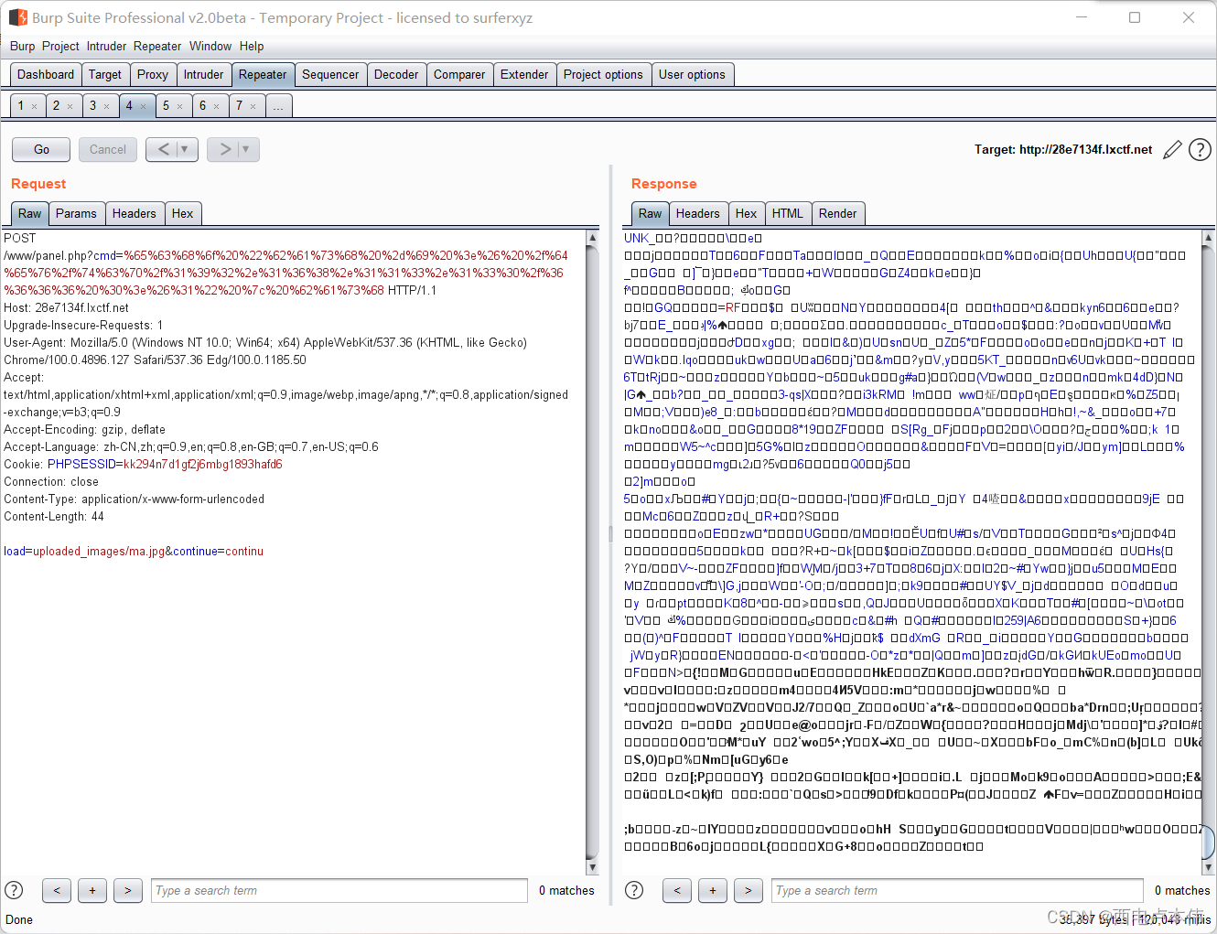Expand forward history dropdown arrow
The width and height of the screenshot is (1217, 934).
pos(247,149)
